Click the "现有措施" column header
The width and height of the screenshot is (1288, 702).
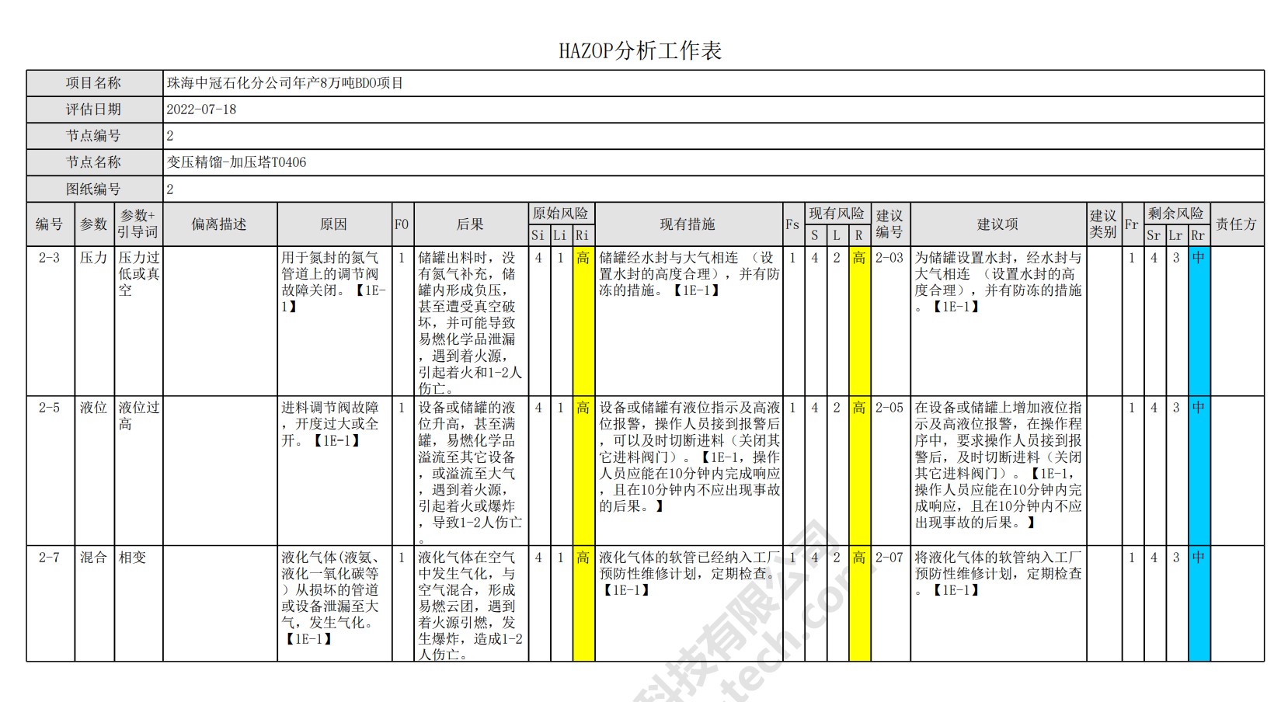click(x=688, y=224)
